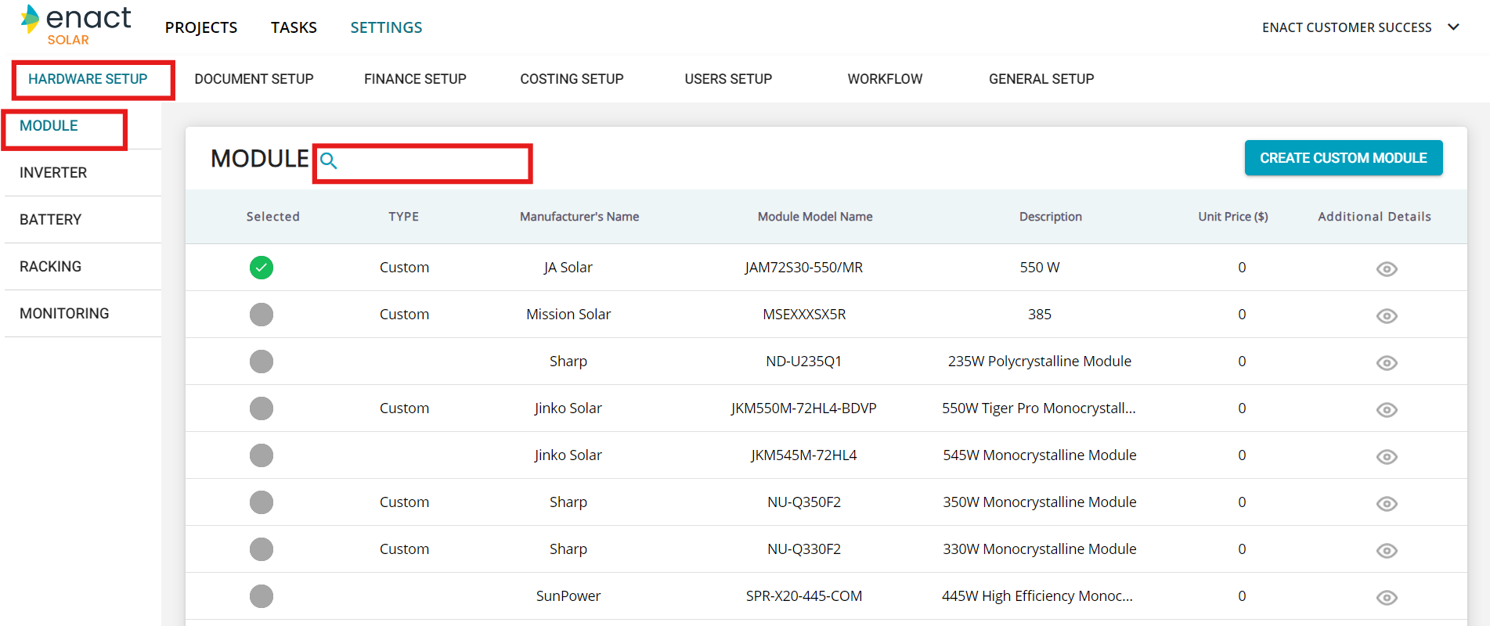
Task: Open the TASKS menu
Action: pyautogui.click(x=294, y=27)
